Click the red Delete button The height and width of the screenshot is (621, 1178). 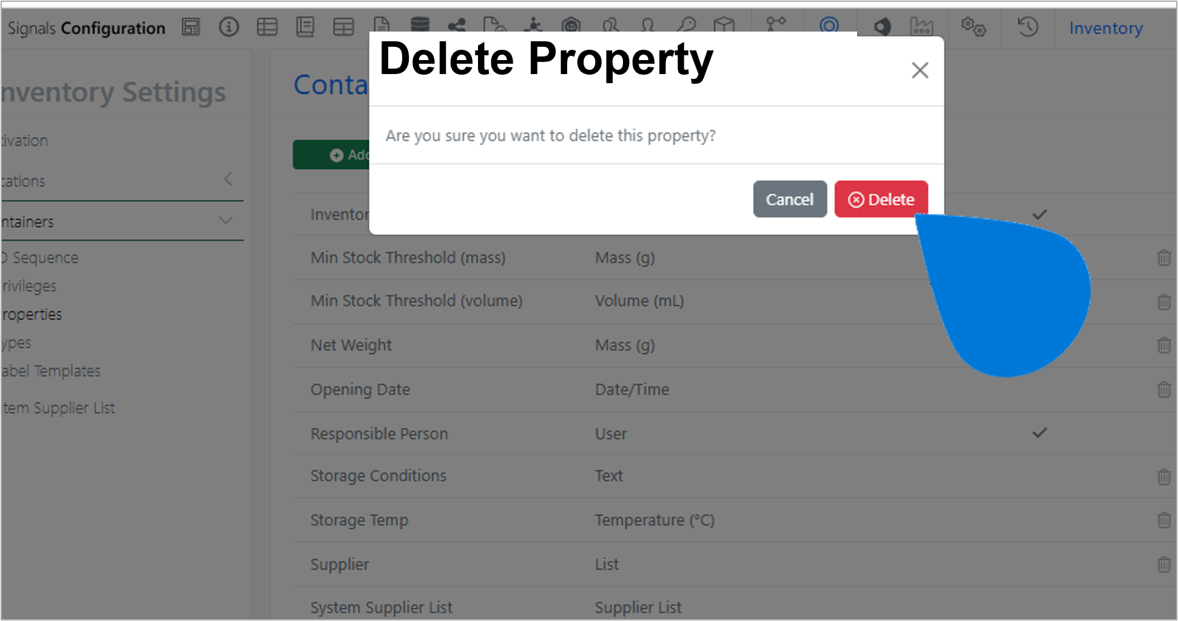[881, 199]
